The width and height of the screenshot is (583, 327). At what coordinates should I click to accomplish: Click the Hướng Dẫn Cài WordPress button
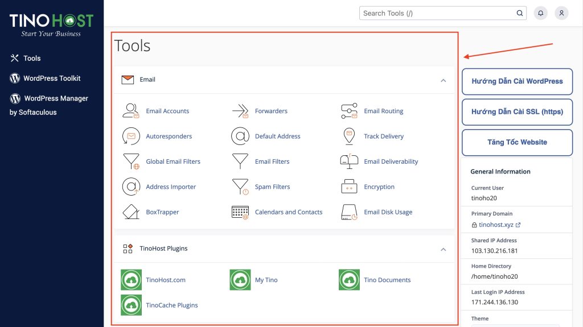pyautogui.click(x=517, y=81)
